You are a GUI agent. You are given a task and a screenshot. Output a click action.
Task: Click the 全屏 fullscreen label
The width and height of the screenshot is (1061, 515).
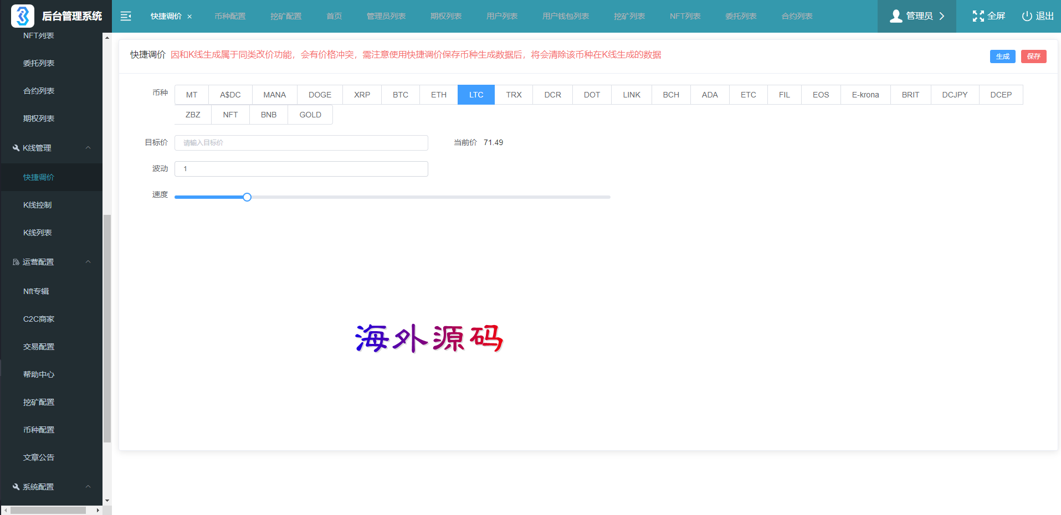[996, 16]
